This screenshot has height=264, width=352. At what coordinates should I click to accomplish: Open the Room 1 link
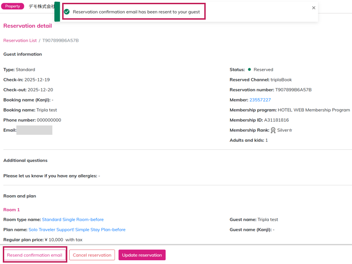(12, 210)
